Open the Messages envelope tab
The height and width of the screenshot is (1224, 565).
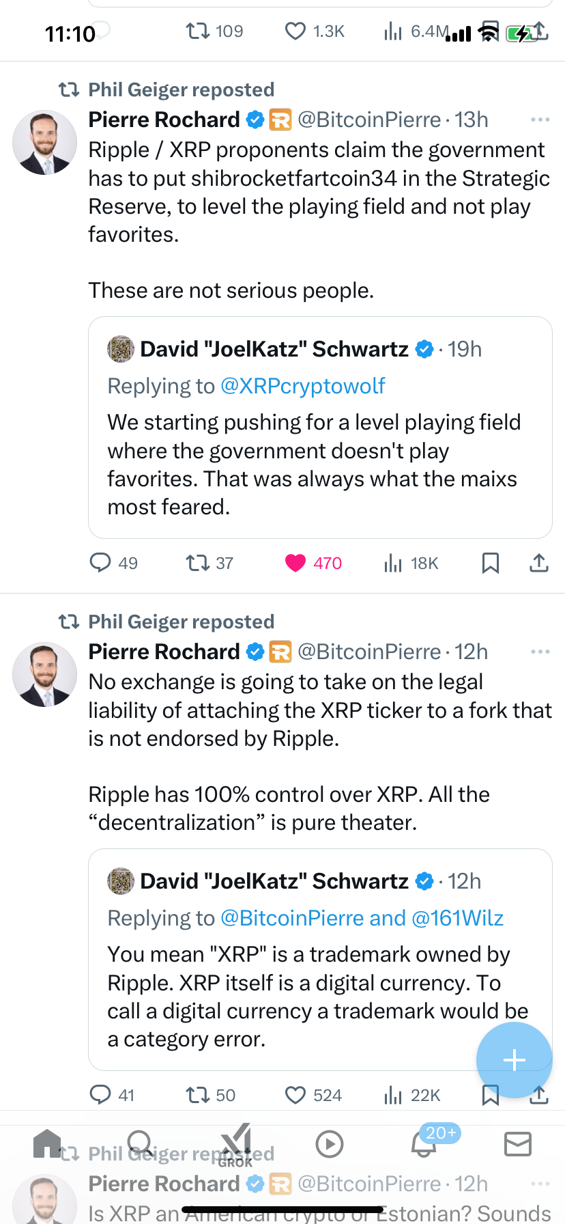[x=517, y=1144]
